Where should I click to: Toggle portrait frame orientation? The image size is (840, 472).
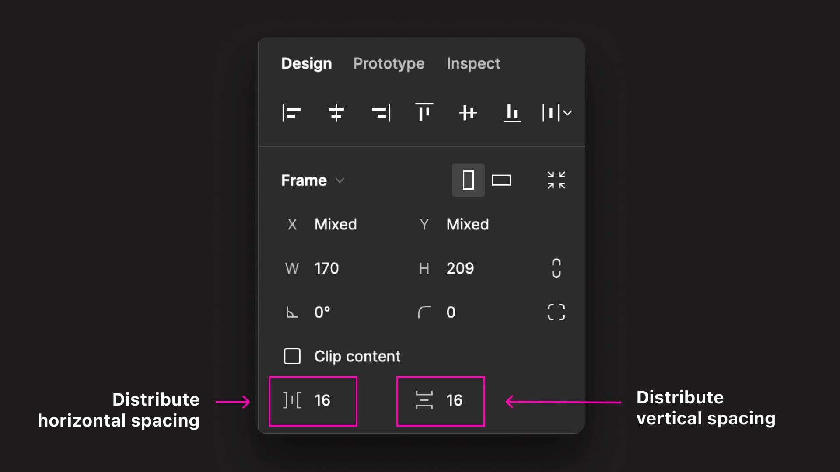tap(468, 180)
